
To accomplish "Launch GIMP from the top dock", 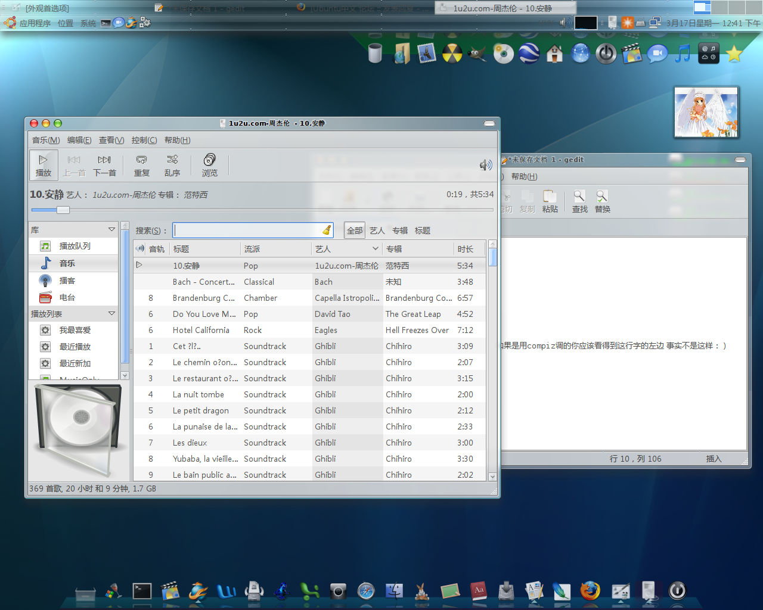I will (477, 54).
